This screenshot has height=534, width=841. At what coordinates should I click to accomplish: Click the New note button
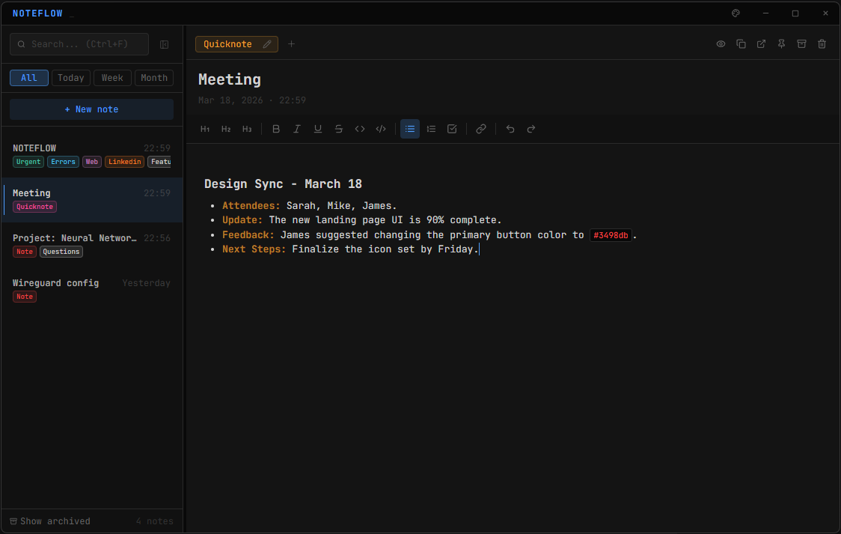coord(91,109)
